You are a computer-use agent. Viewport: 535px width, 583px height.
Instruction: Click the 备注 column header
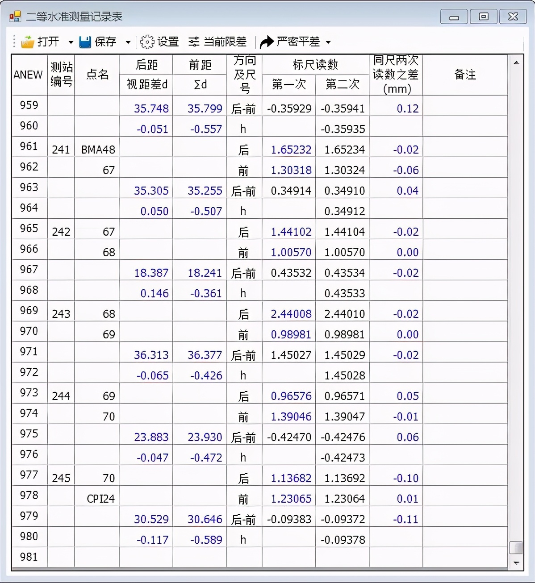[464, 75]
